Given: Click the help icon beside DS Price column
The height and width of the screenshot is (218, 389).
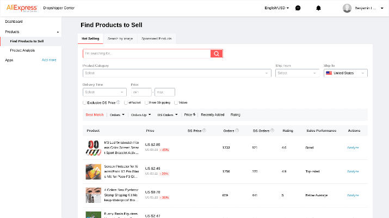Looking at the screenshot, I should (204, 131).
